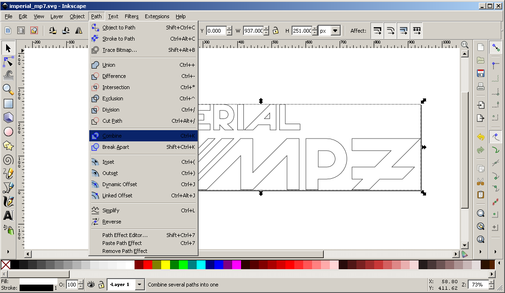
Task: Click the Save document floppy icon
Action: 480,73
